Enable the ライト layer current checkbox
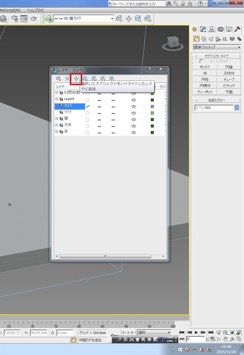The width and height of the screenshot is (244, 355). [87, 113]
